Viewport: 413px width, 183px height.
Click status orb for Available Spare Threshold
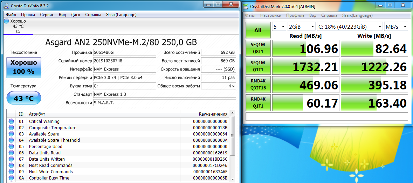(x=11, y=140)
